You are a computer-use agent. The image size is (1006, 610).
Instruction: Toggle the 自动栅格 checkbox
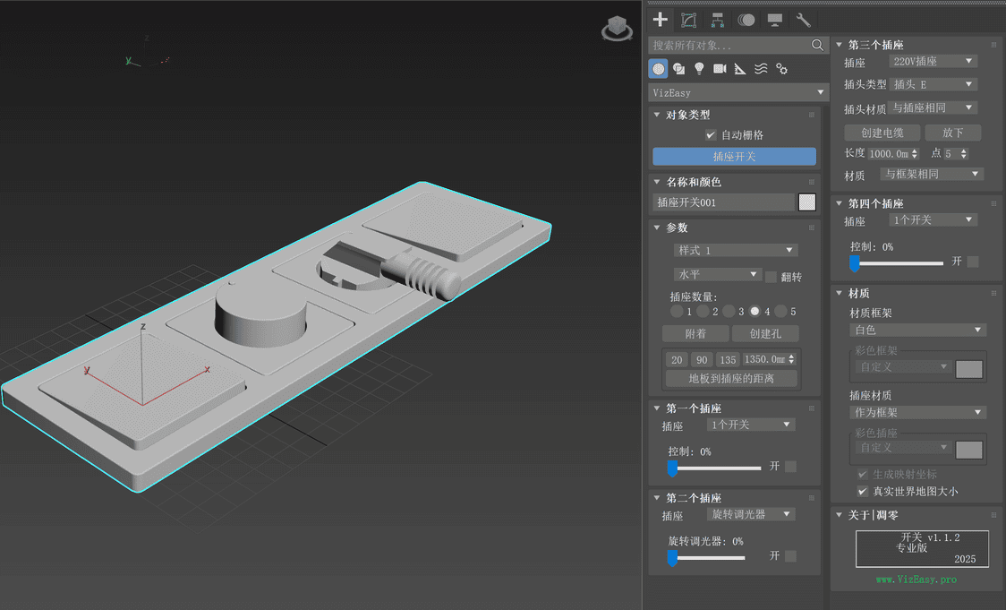[711, 135]
